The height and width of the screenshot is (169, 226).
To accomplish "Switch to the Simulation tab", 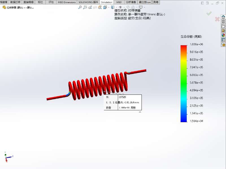I will click(x=107, y=2).
